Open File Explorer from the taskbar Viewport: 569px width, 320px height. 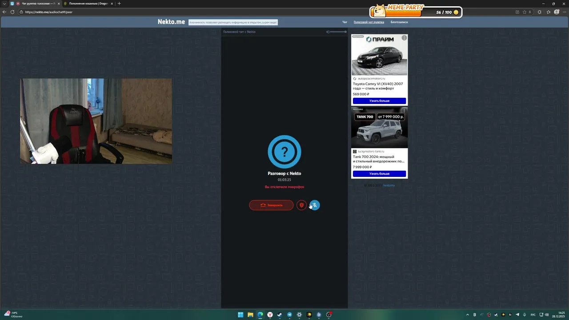250,315
